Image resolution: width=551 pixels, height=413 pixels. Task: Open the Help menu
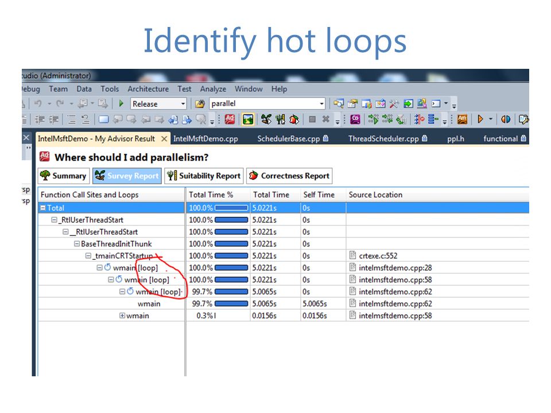pos(279,89)
